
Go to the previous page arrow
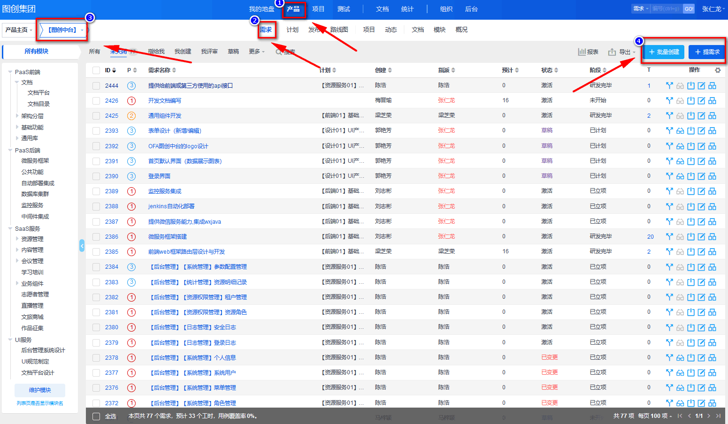[x=689, y=416]
